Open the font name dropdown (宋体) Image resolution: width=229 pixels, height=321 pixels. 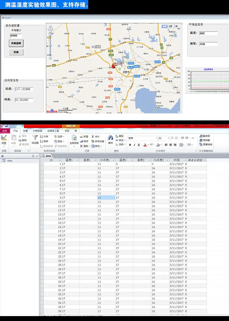click(x=157, y=138)
